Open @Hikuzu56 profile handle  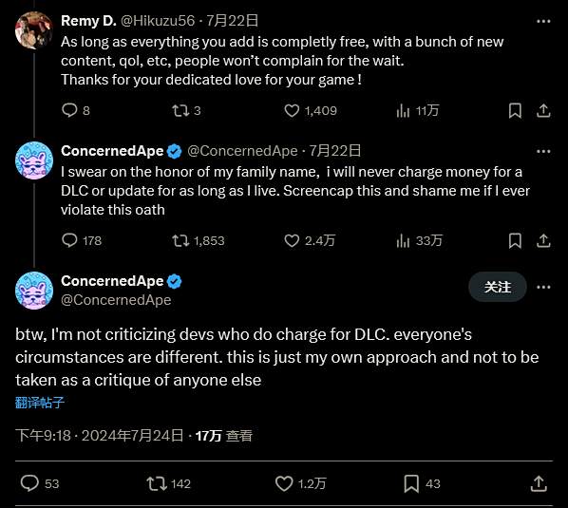[158, 21]
